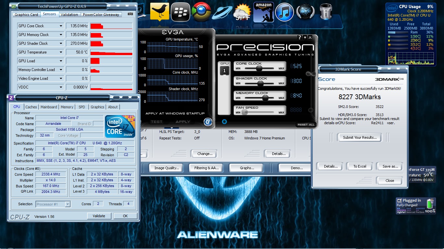The image size is (444, 249).
Task: Click Submit Your Results in 3DMark Score
Action: point(360,137)
